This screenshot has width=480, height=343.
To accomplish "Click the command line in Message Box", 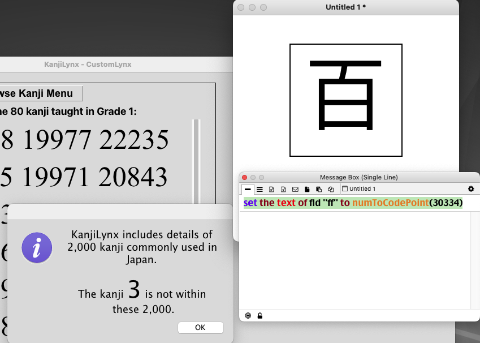I will (x=353, y=203).
